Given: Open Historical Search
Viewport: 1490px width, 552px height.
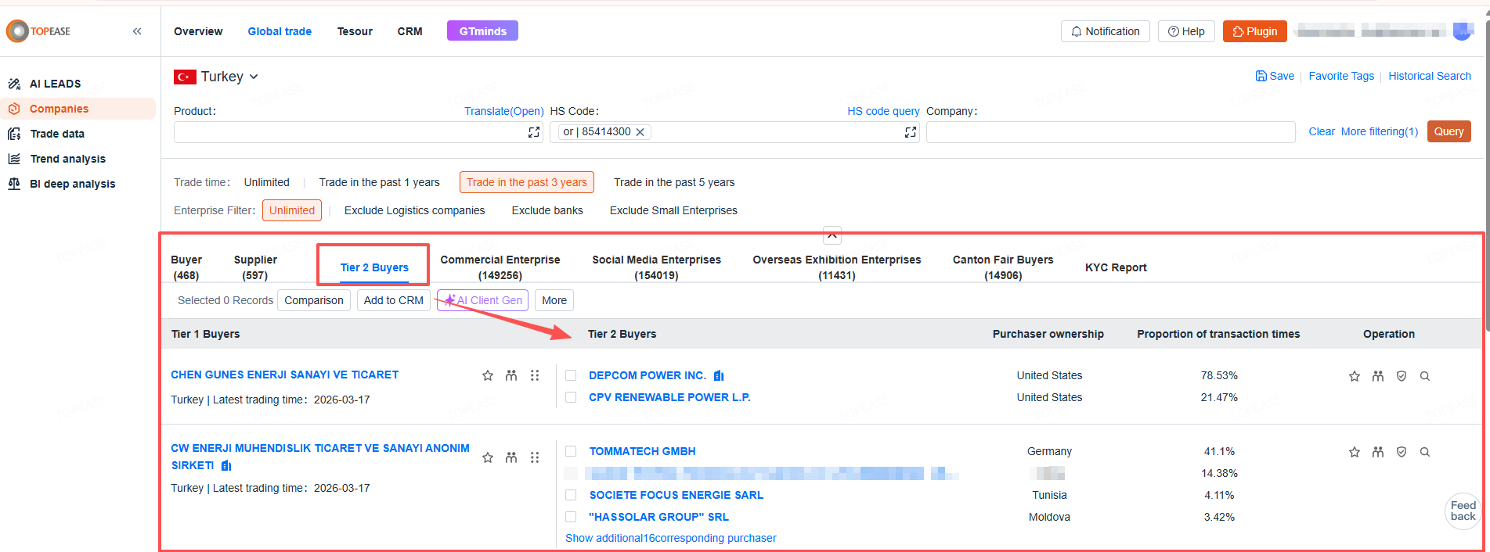Looking at the screenshot, I should [x=1429, y=76].
